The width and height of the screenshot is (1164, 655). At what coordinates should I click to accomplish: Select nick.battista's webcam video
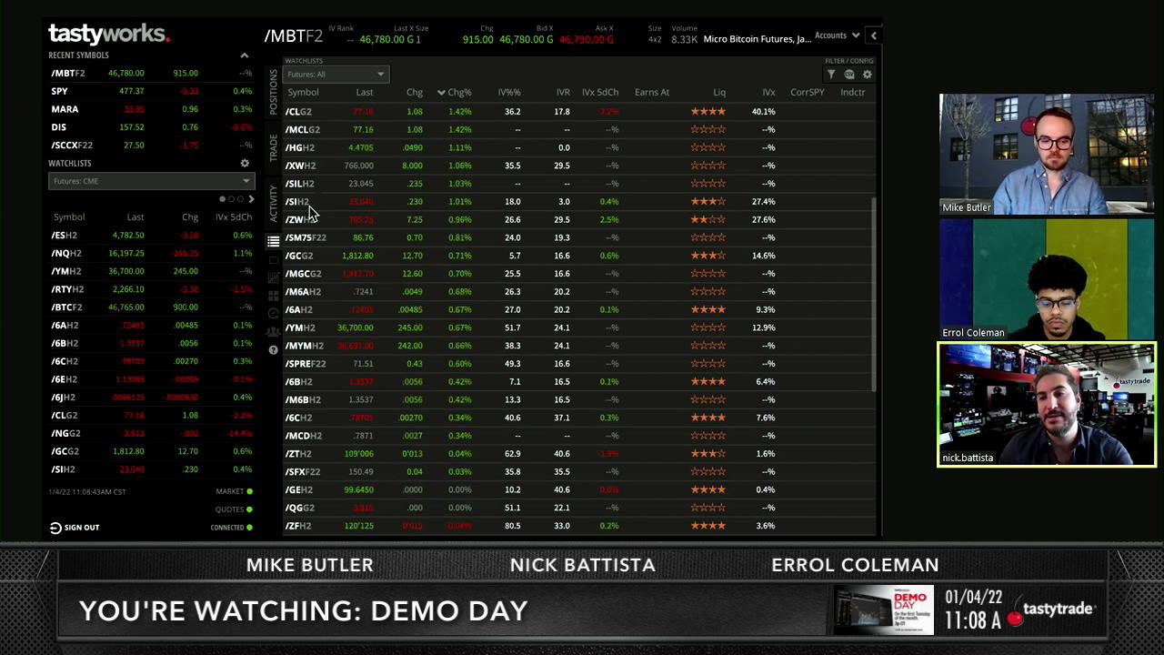tap(1047, 405)
